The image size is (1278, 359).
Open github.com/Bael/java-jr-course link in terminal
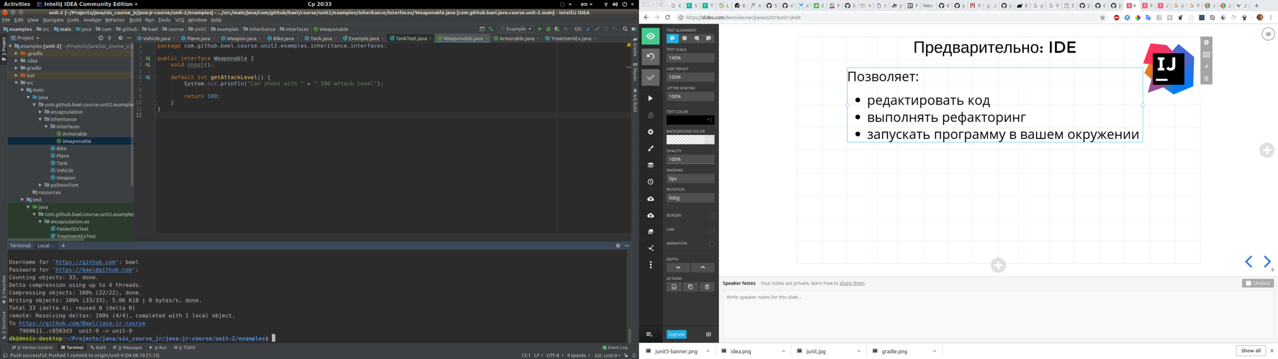[82, 323]
